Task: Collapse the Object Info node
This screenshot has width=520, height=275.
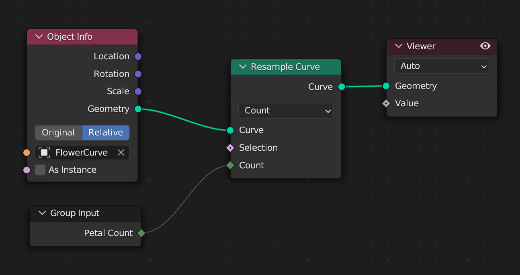Action: (39, 37)
